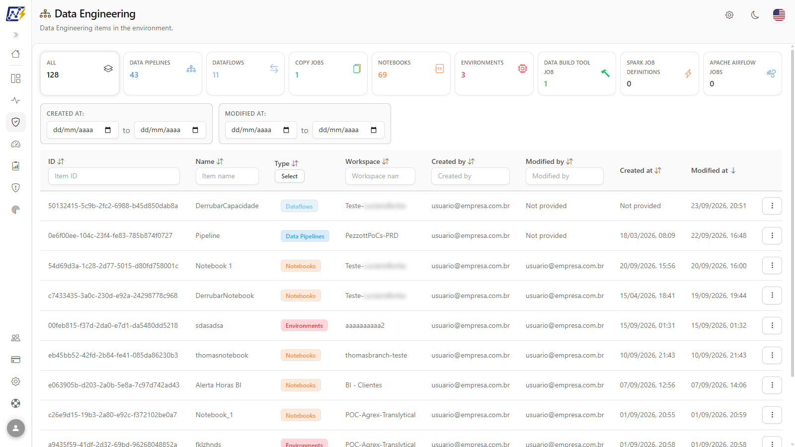Open the user profile avatar
Viewport: 795px width, 447px height.
click(16, 428)
